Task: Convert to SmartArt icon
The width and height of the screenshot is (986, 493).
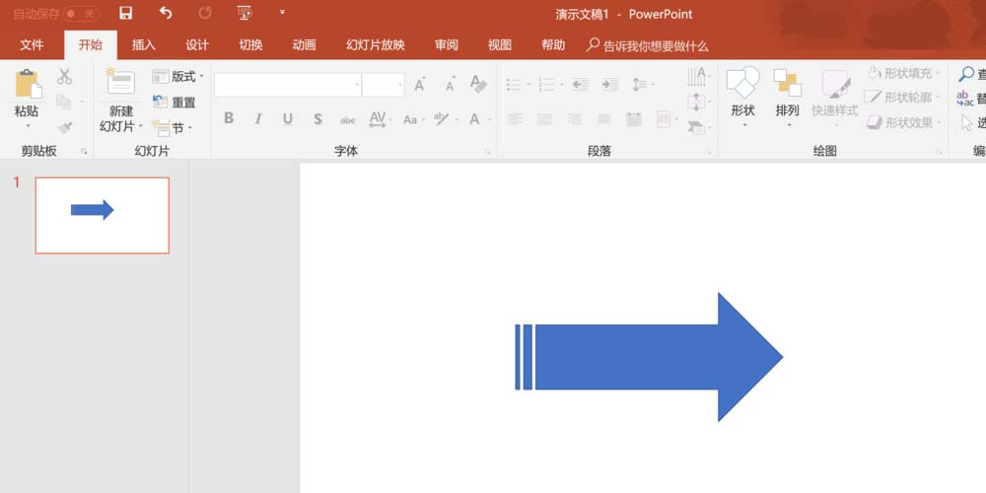Action: 699,127
